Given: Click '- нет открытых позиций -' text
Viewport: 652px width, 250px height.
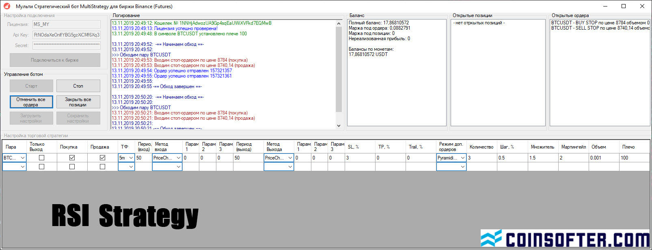Looking at the screenshot, I should 479,23.
